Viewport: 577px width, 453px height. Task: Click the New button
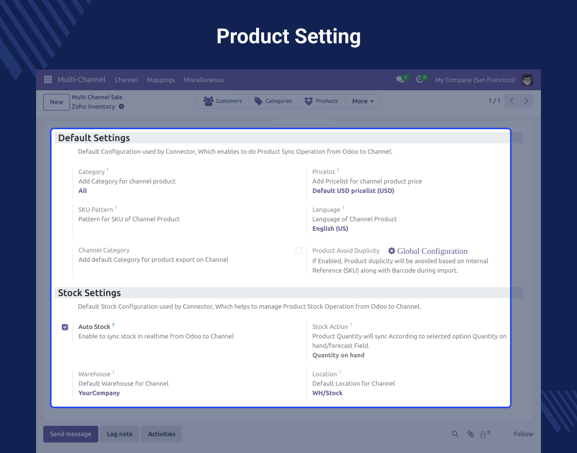pos(57,102)
